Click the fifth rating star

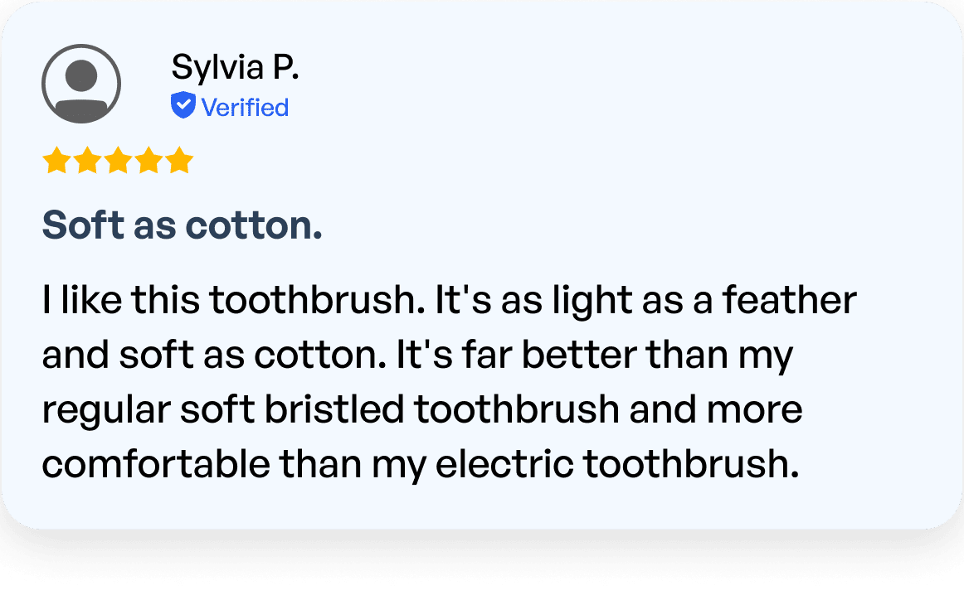[179, 161]
